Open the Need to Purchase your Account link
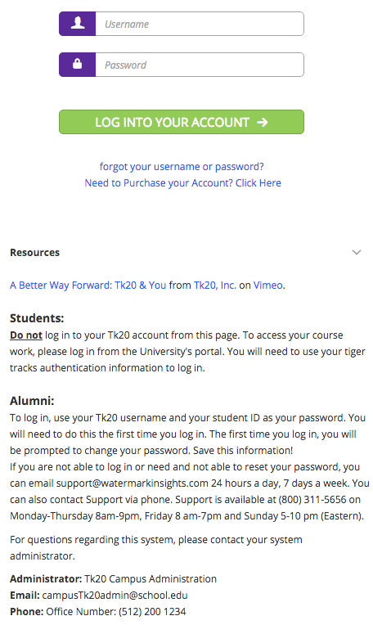 [183, 182]
